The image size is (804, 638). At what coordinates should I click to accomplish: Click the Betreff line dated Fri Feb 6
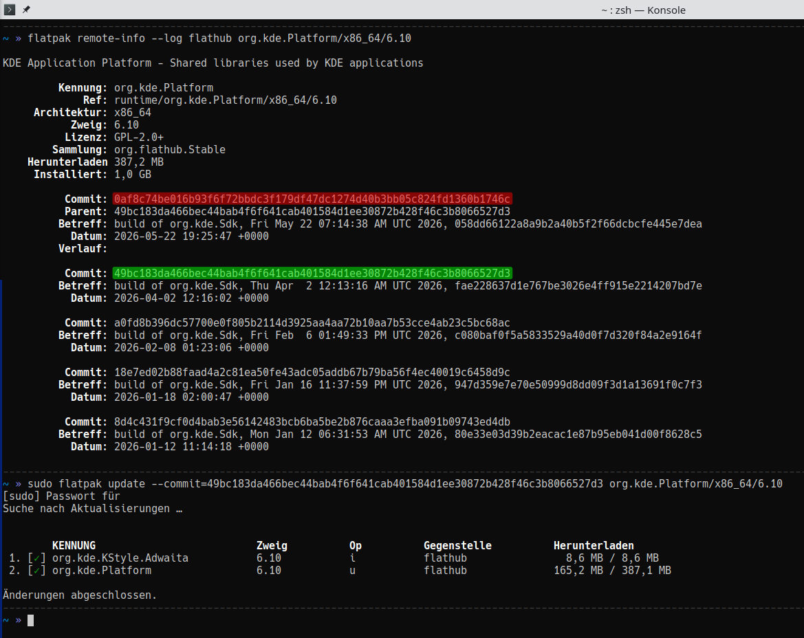(x=408, y=335)
